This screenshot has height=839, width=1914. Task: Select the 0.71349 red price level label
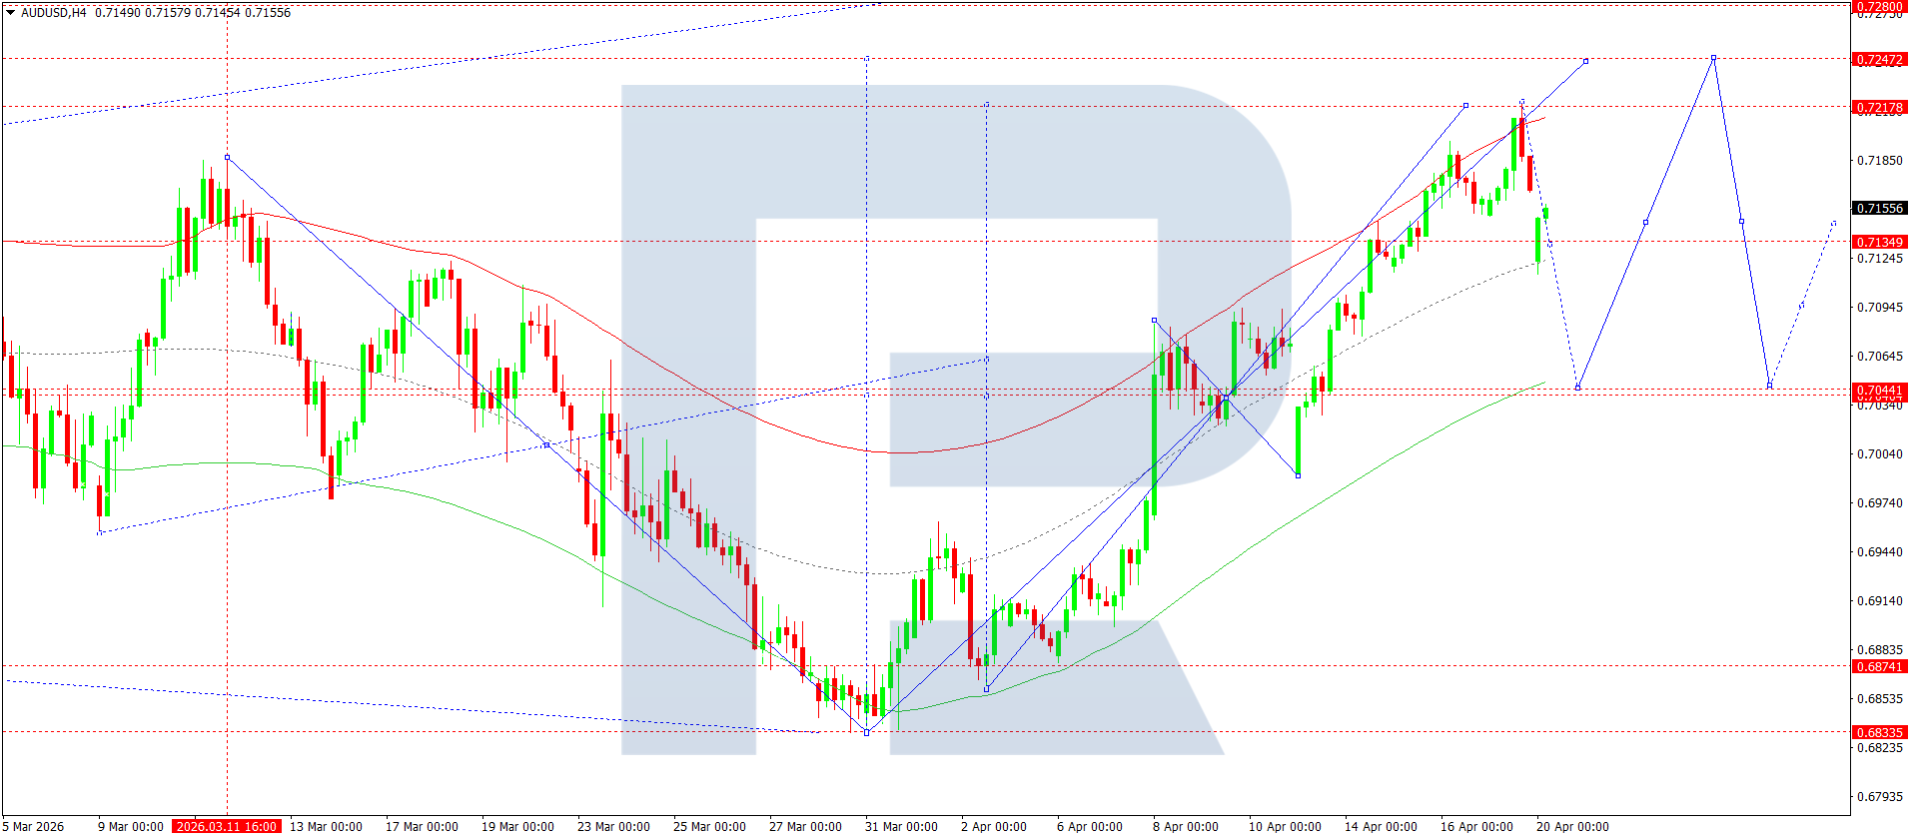[1879, 242]
